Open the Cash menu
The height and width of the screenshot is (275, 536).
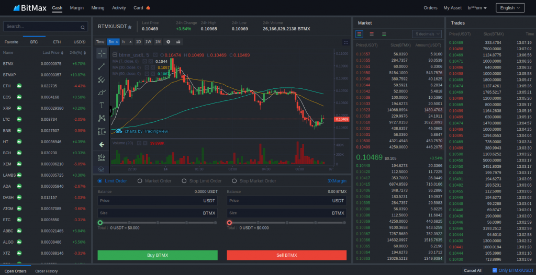pos(57,8)
